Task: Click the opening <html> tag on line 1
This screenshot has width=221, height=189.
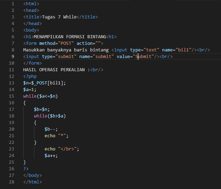Action: click(x=31, y=4)
